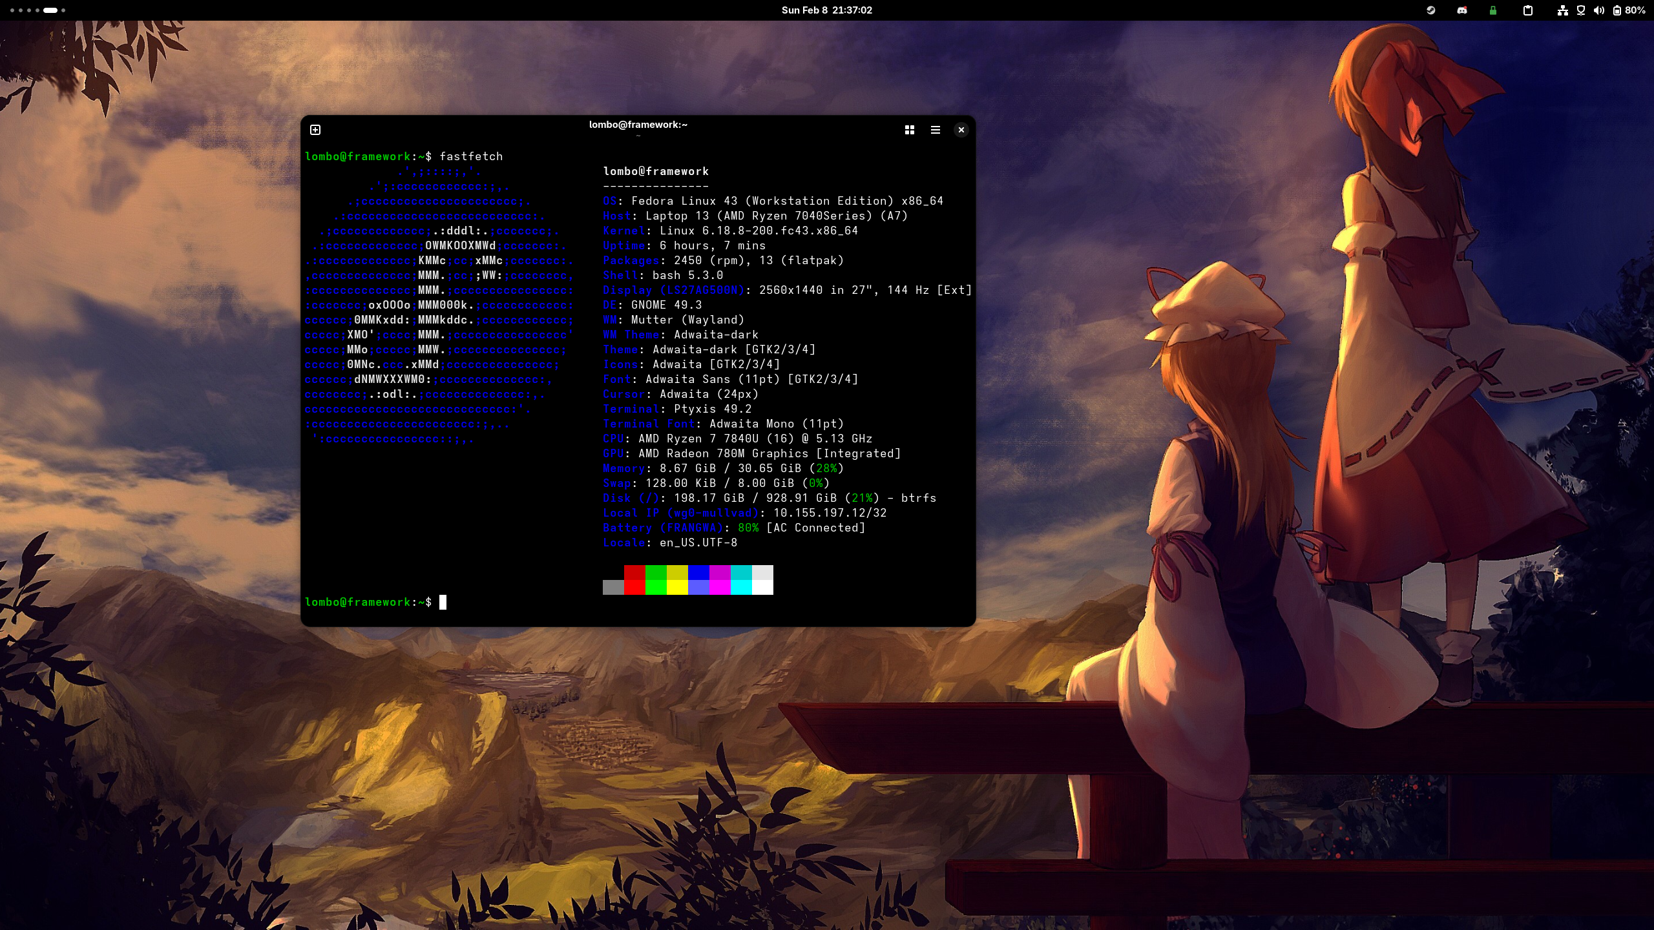This screenshot has width=1654, height=930.
Task: Open the Steam tray icon
Action: pos(1430,10)
